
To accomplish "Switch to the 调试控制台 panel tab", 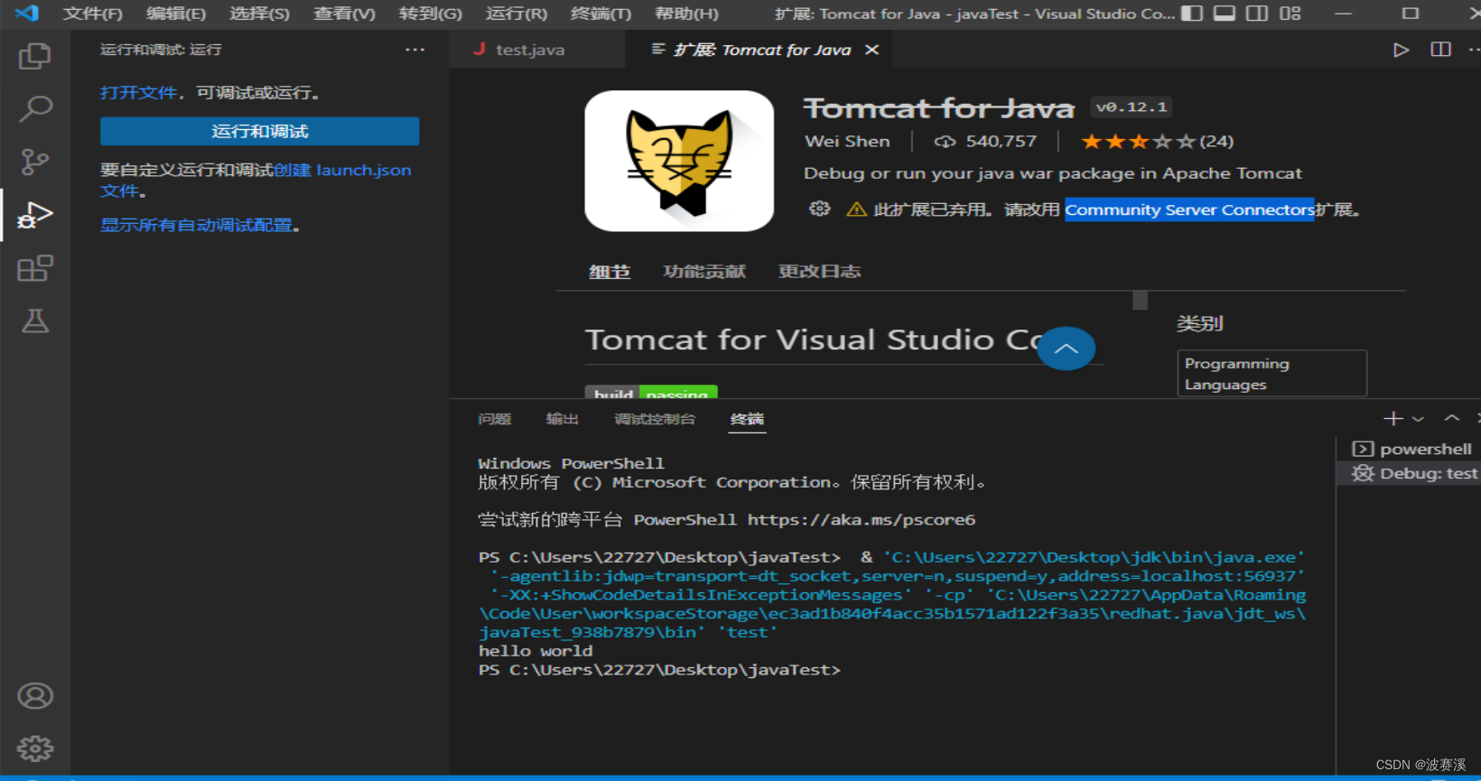I will point(655,419).
